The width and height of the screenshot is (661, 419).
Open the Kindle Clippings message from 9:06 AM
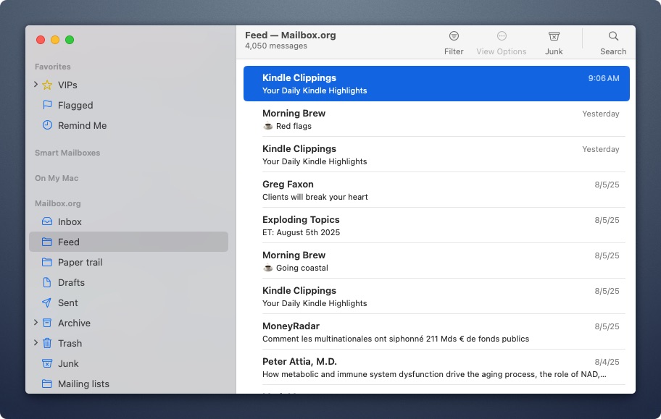pyautogui.click(x=436, y=83)
